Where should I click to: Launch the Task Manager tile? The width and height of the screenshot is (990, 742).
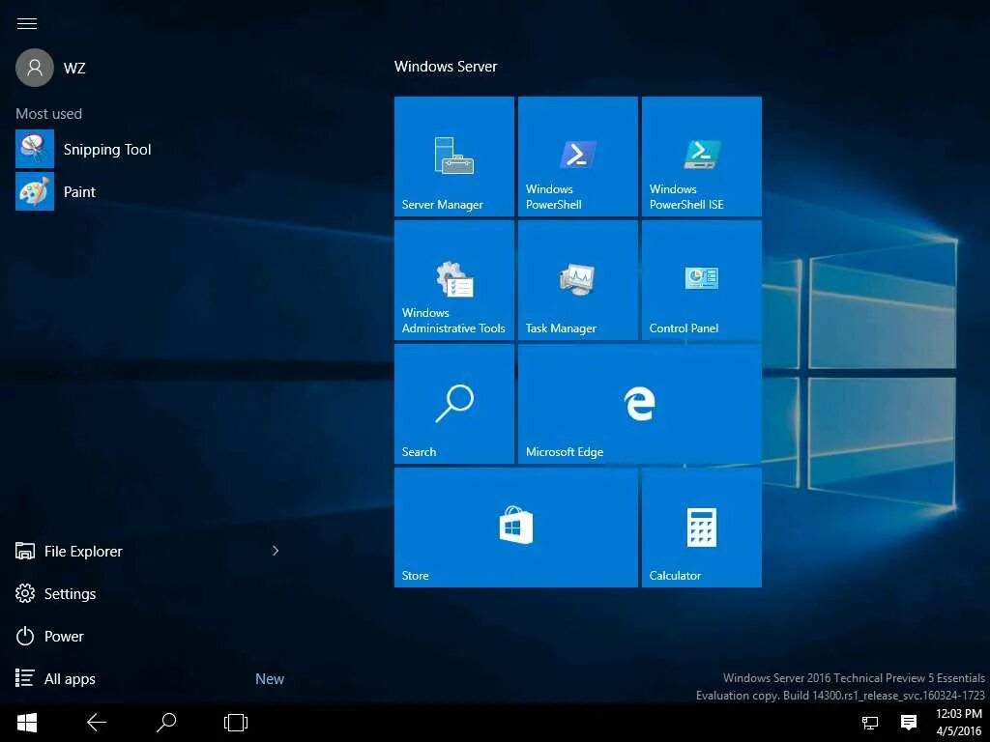coord(578,280)
